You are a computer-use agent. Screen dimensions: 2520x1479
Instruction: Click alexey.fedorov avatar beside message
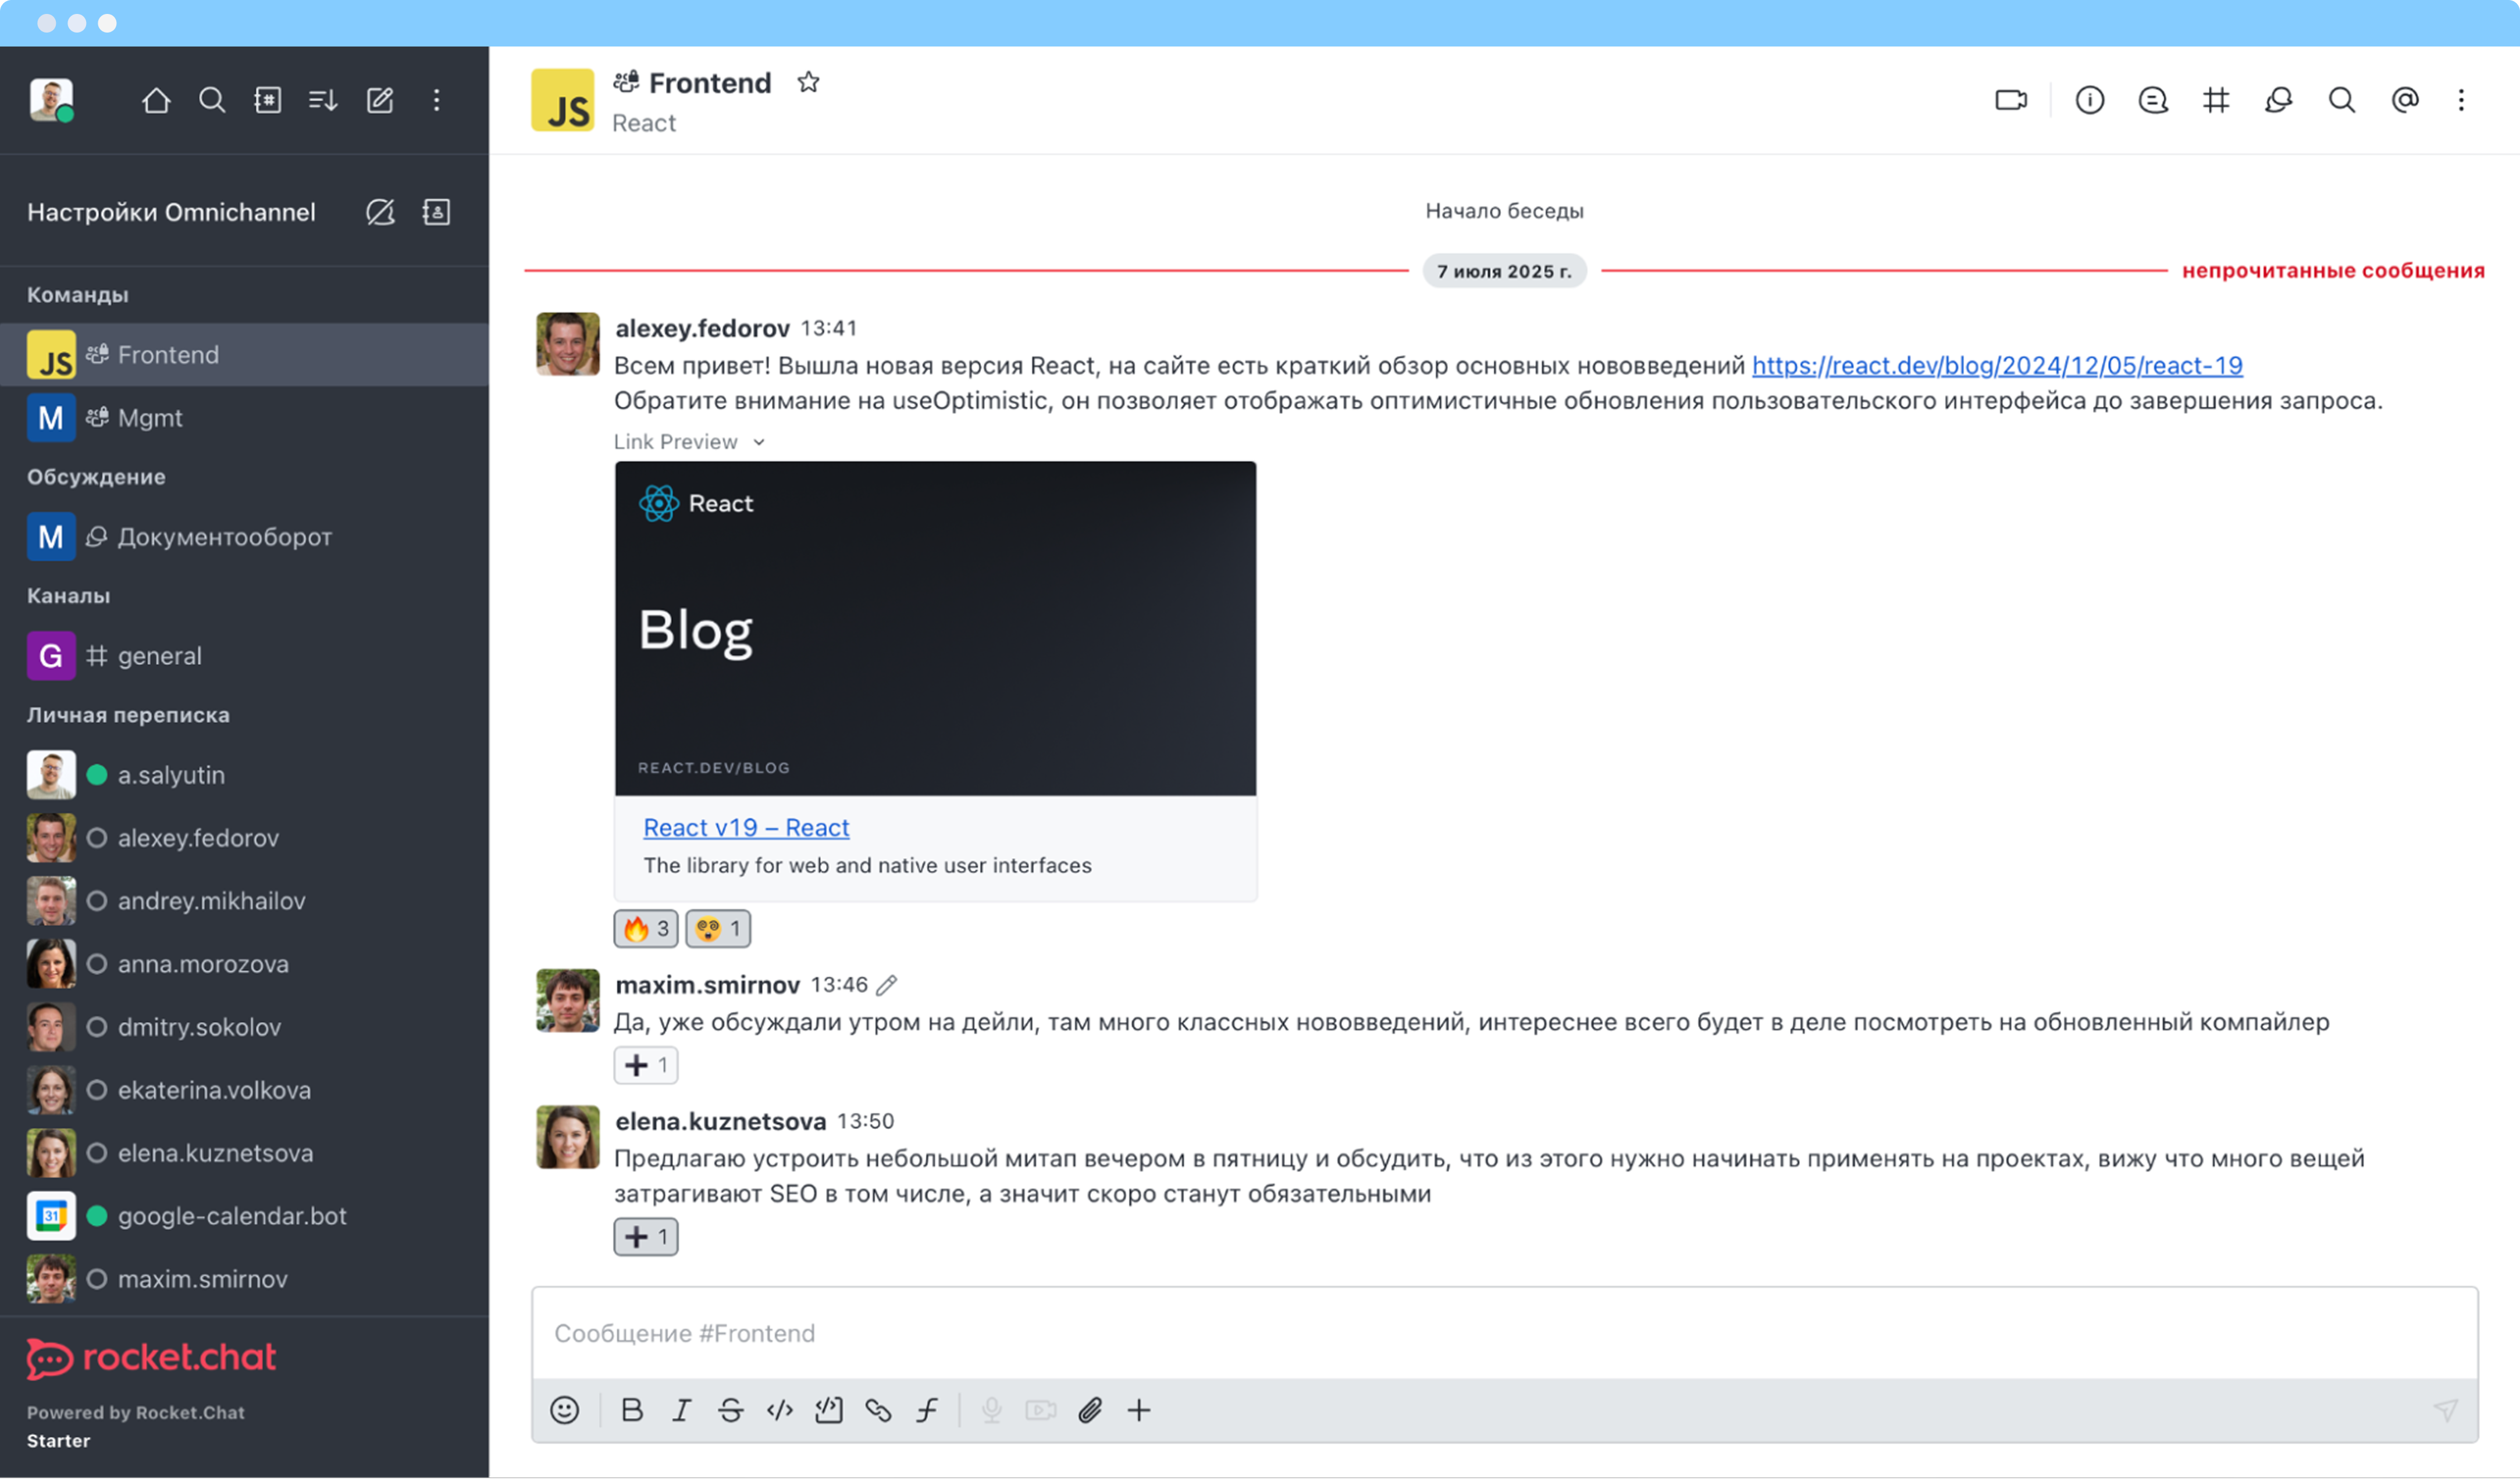click(568, 344)
